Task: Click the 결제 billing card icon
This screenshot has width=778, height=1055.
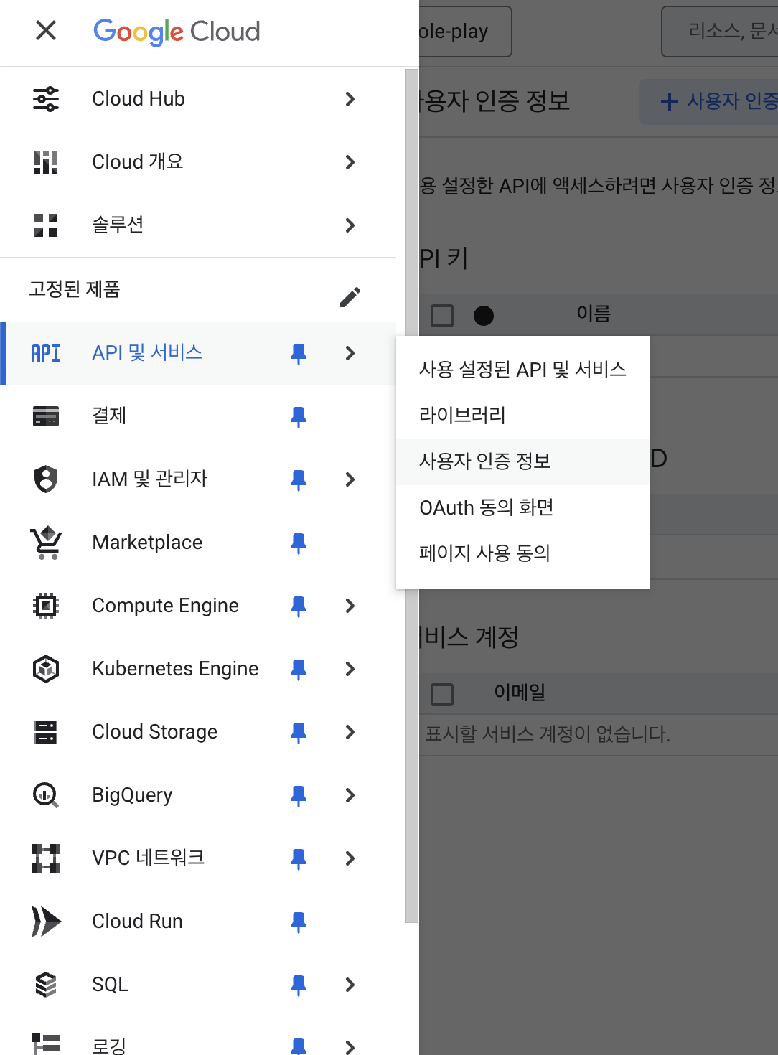Action: pyautogui.click(x=46, y=416)
